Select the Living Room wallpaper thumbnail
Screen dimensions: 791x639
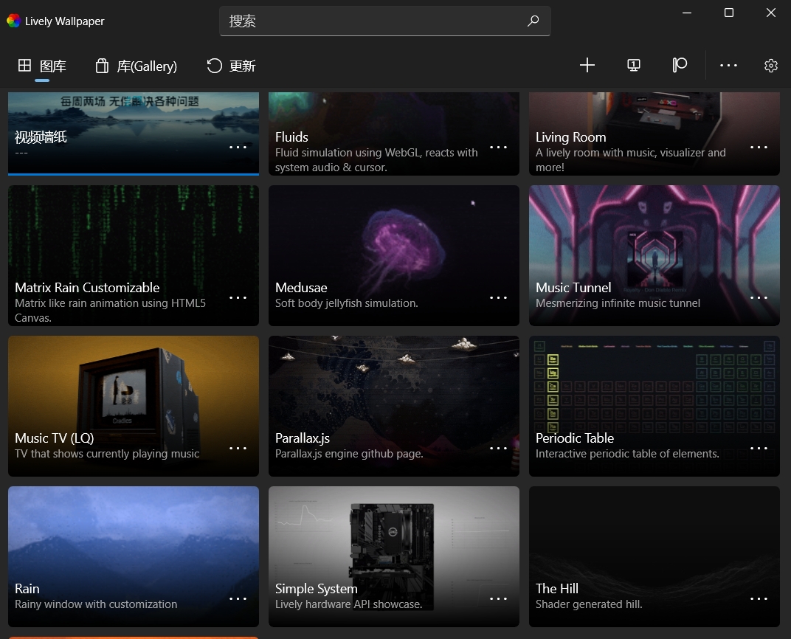654,134
